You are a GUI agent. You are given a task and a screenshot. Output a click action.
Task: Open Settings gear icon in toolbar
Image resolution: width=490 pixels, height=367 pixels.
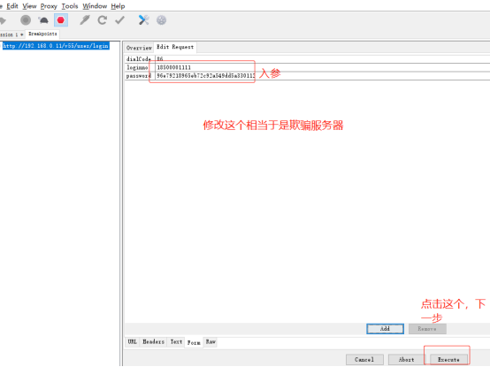point(161,20)
